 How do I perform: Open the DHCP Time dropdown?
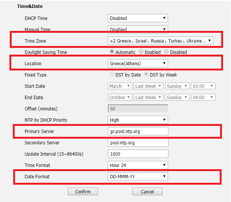(x=138, y=18)
